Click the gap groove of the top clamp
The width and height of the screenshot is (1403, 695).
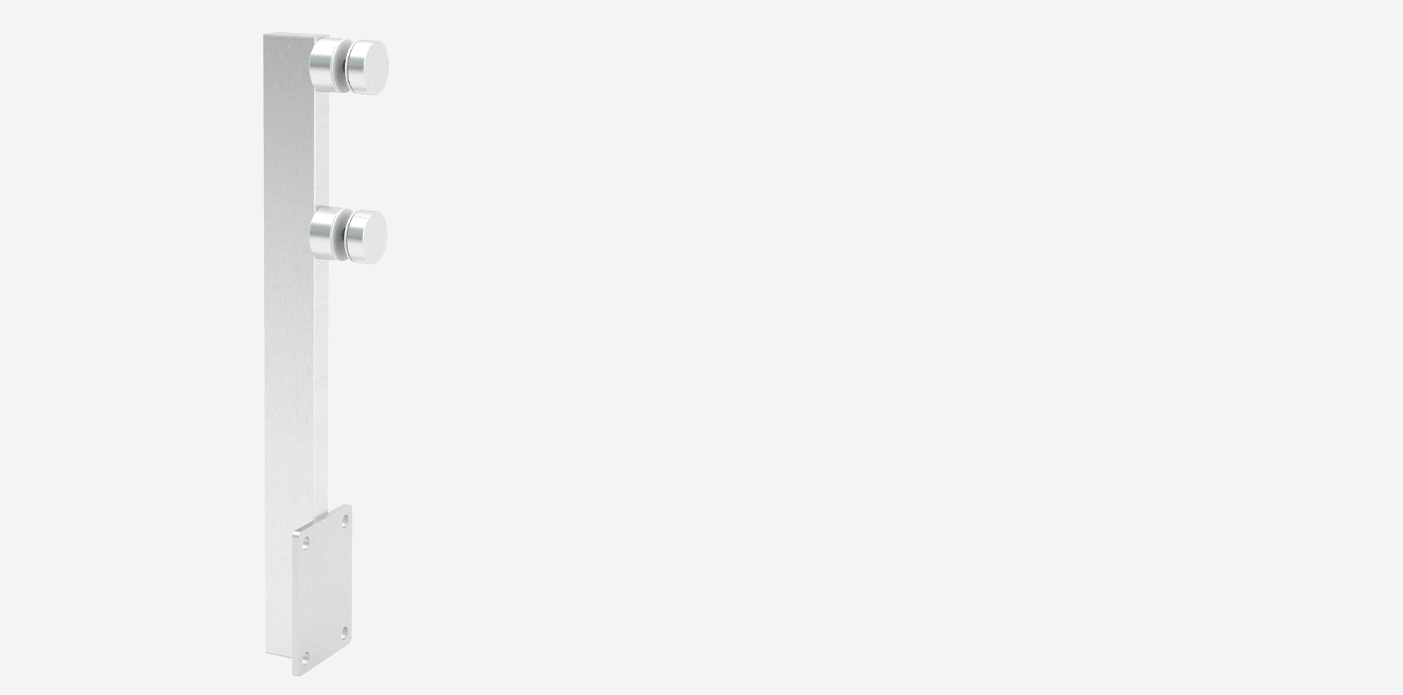pos(343,66)
